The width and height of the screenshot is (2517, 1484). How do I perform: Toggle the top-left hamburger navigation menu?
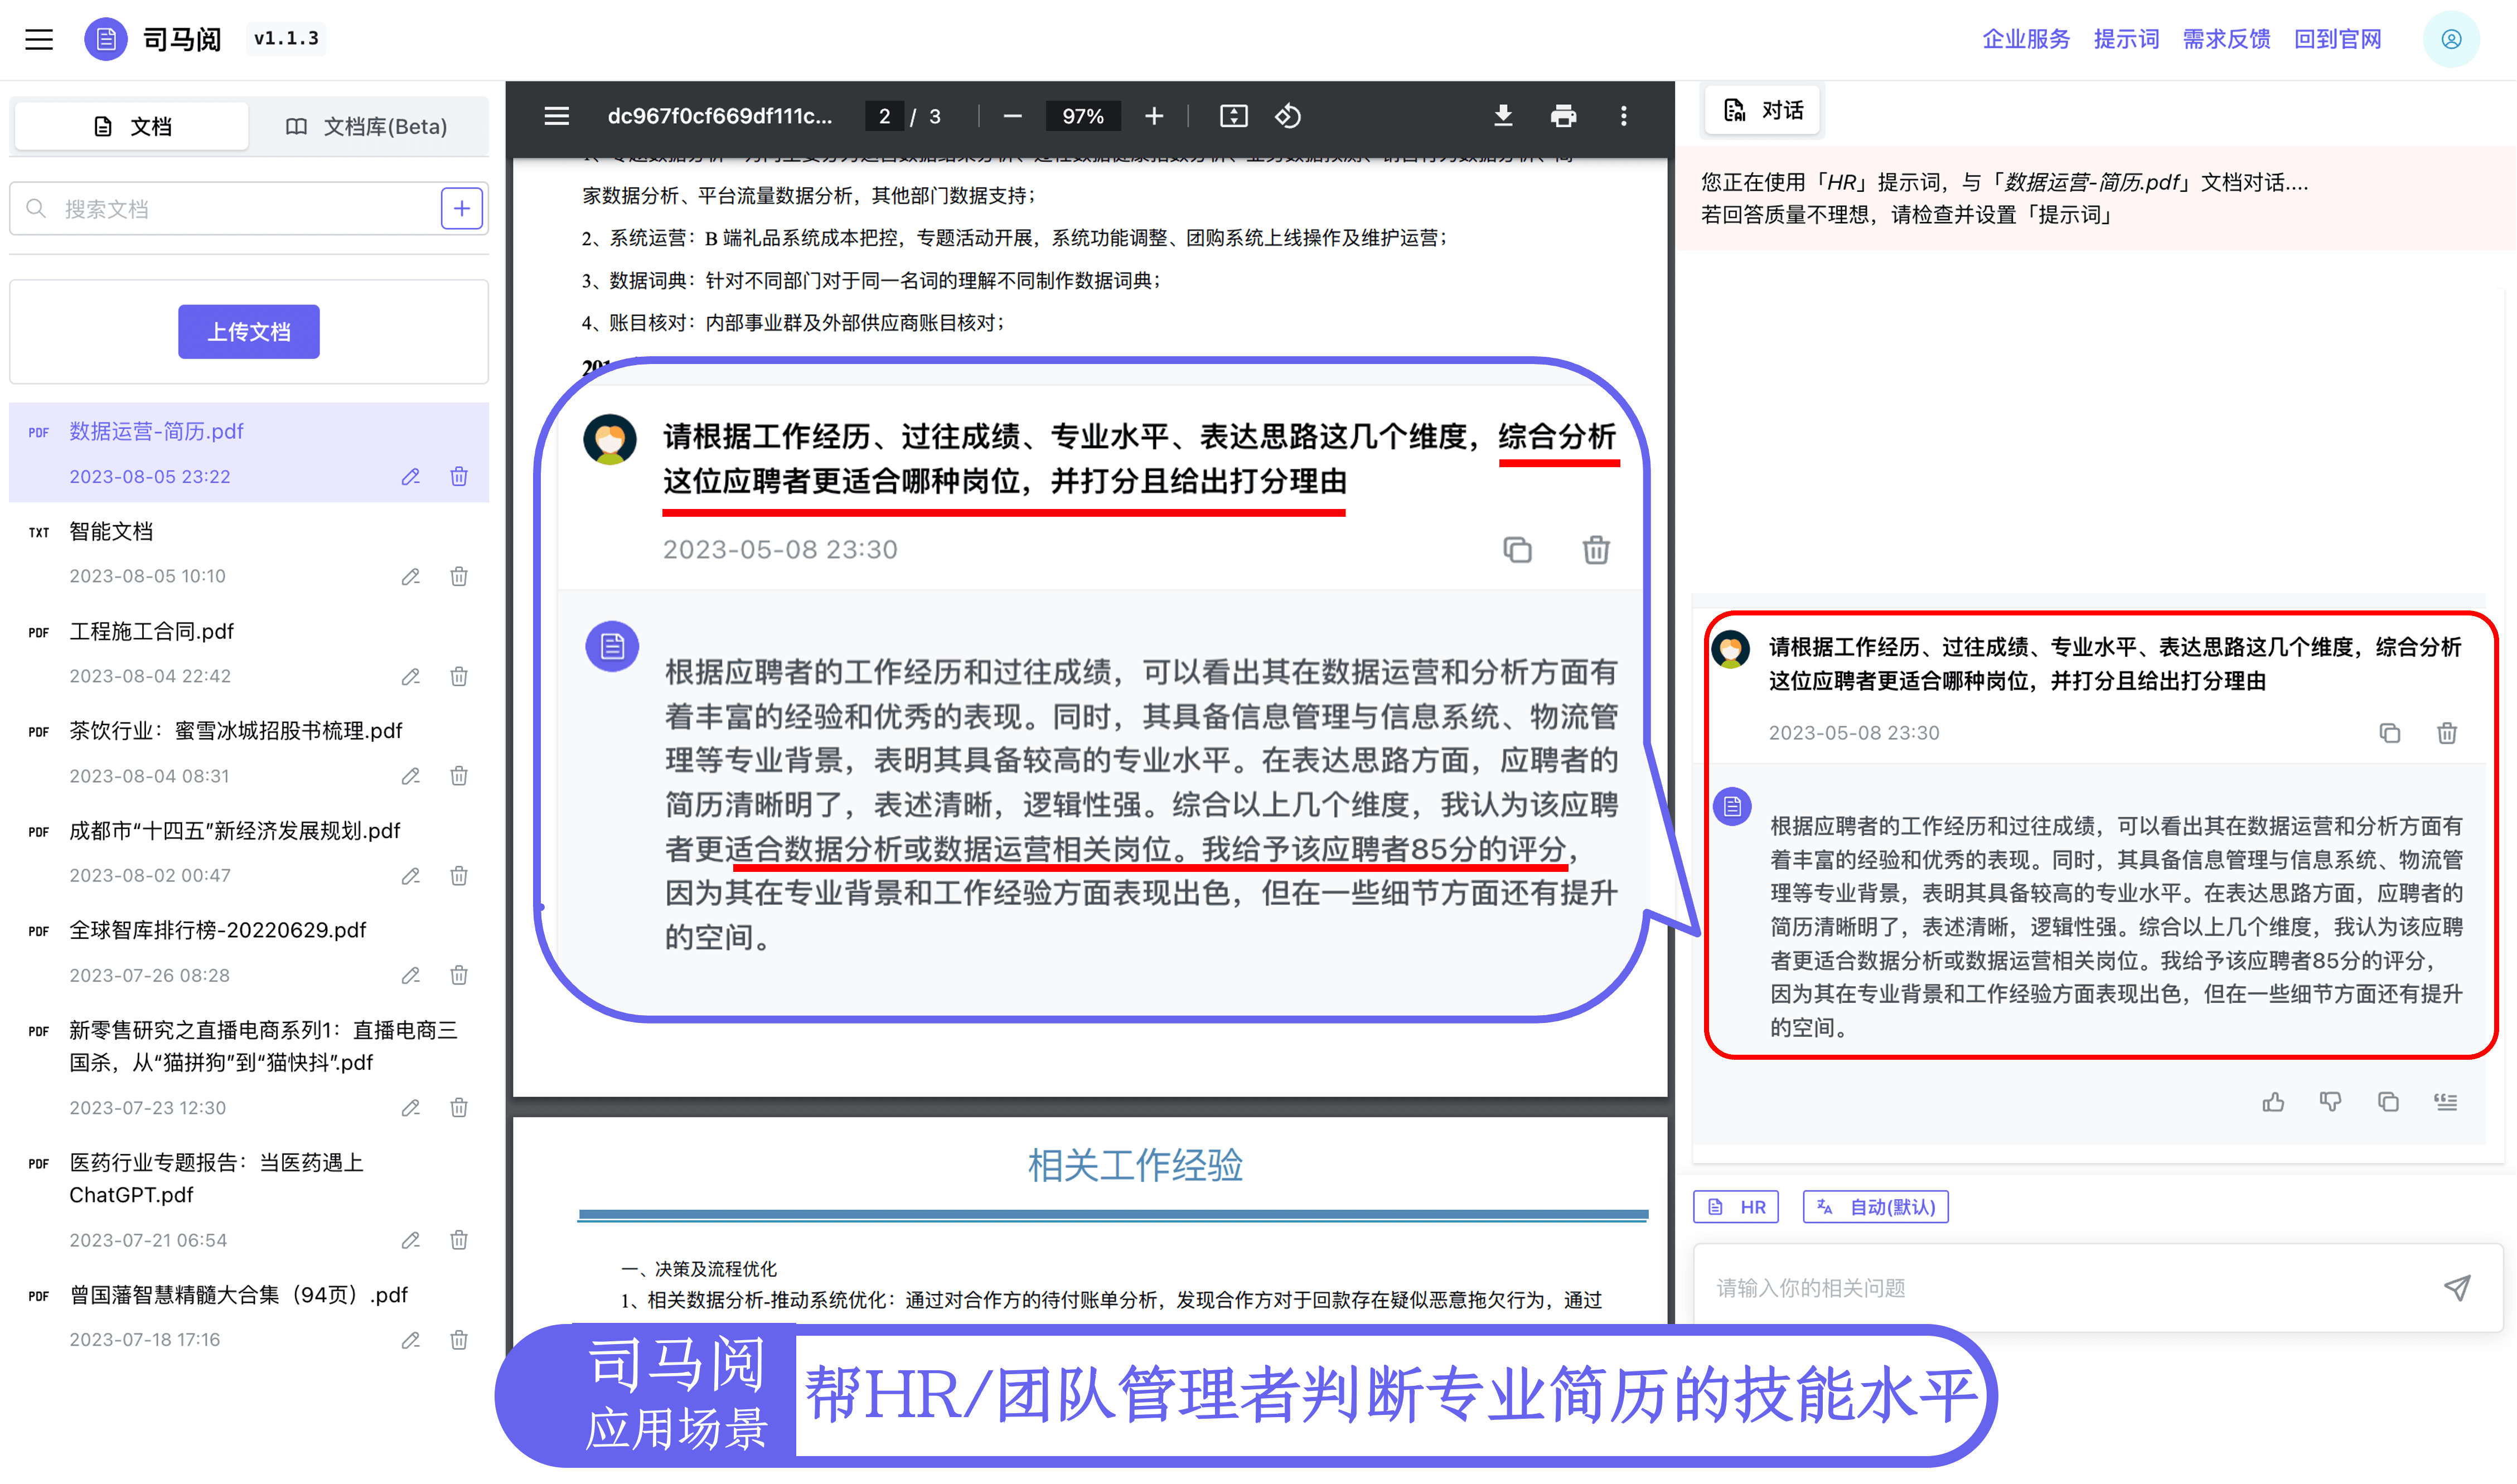point(39,39)
